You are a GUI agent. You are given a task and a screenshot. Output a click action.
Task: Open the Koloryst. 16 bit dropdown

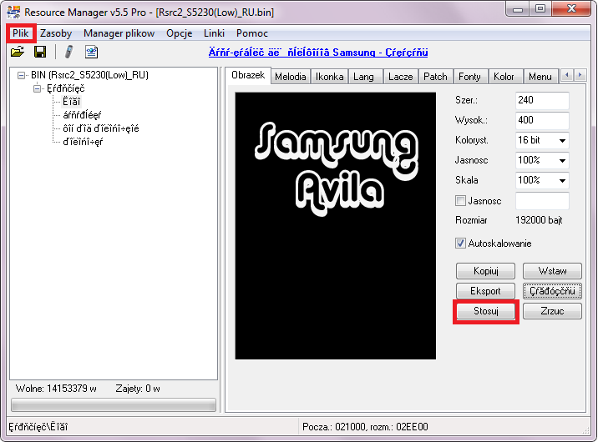pos(562,140)
